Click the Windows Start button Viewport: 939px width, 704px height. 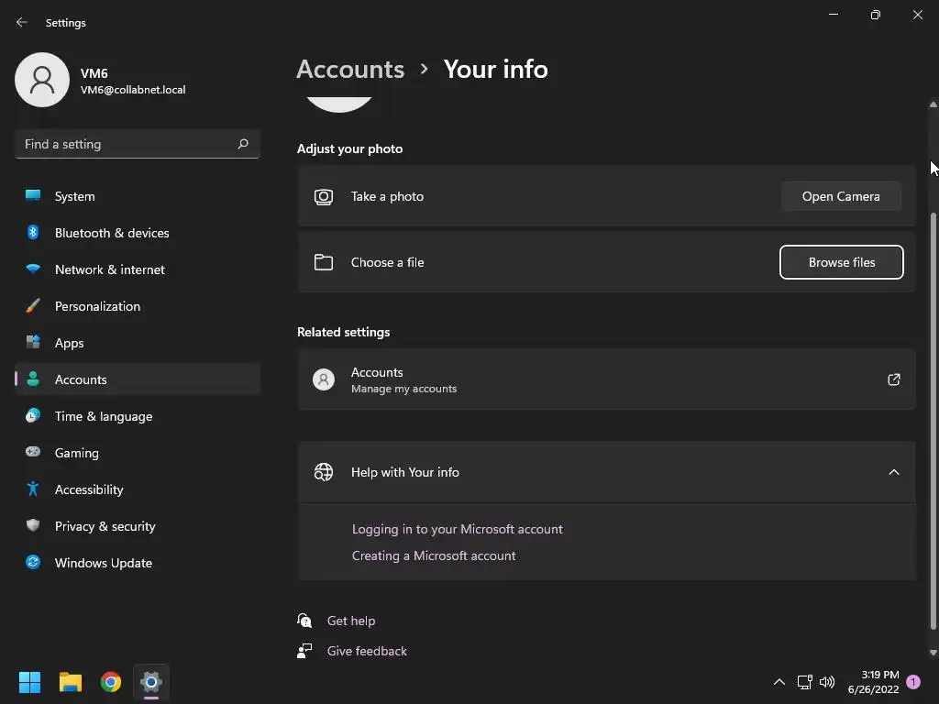coord(30,682)
